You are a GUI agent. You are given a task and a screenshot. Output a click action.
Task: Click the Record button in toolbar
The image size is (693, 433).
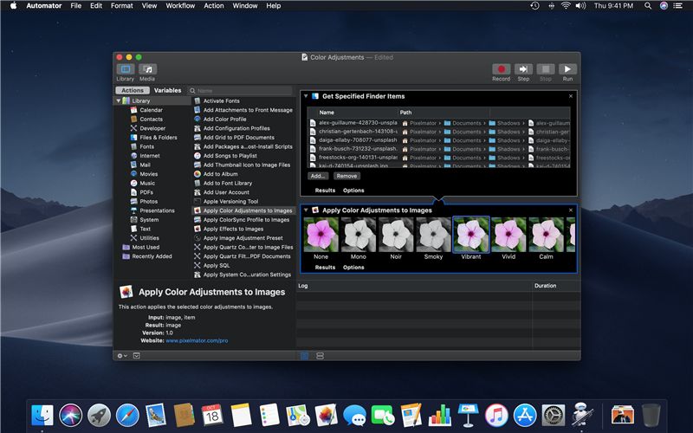(x=501, y=69)
